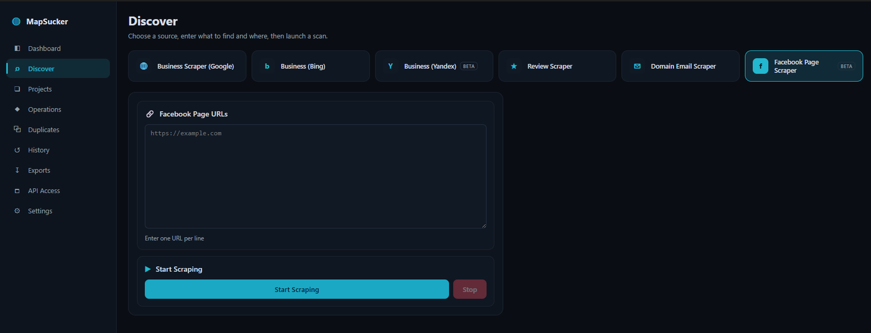Click the Review Scraper star icon
Image resolution: width=871 pixels, height=333 pixels.
click(x=514, y=66)
